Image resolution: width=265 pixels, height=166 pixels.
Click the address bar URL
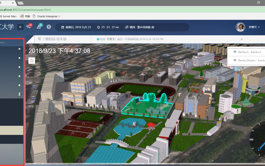(x=25, y=10)
